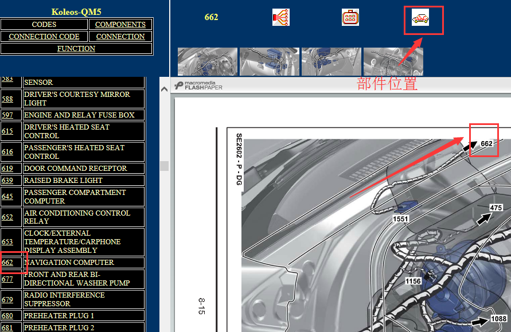Click DOOR COMMAND RECEPTOR row text
This screenshot has width=511, height=332.
(75, 169)
